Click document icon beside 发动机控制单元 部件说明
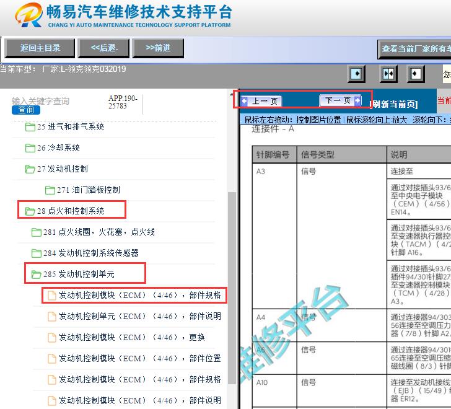Image resolution: width=451 pixels, height=409 pixels. [x=52, y=317]
